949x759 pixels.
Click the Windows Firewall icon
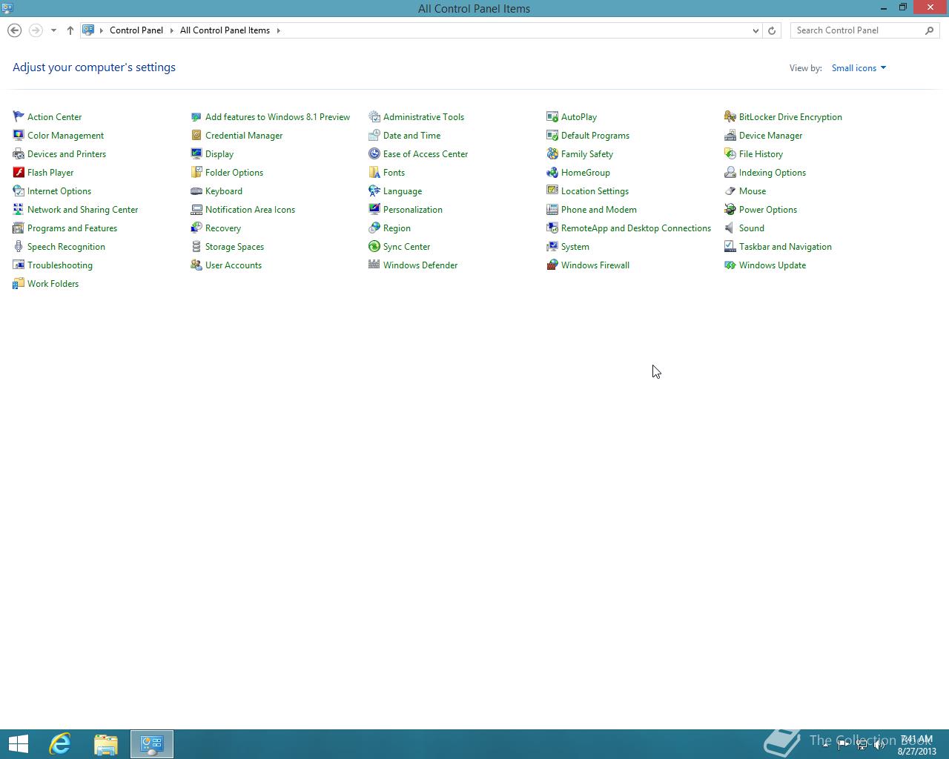coord(552,265)
